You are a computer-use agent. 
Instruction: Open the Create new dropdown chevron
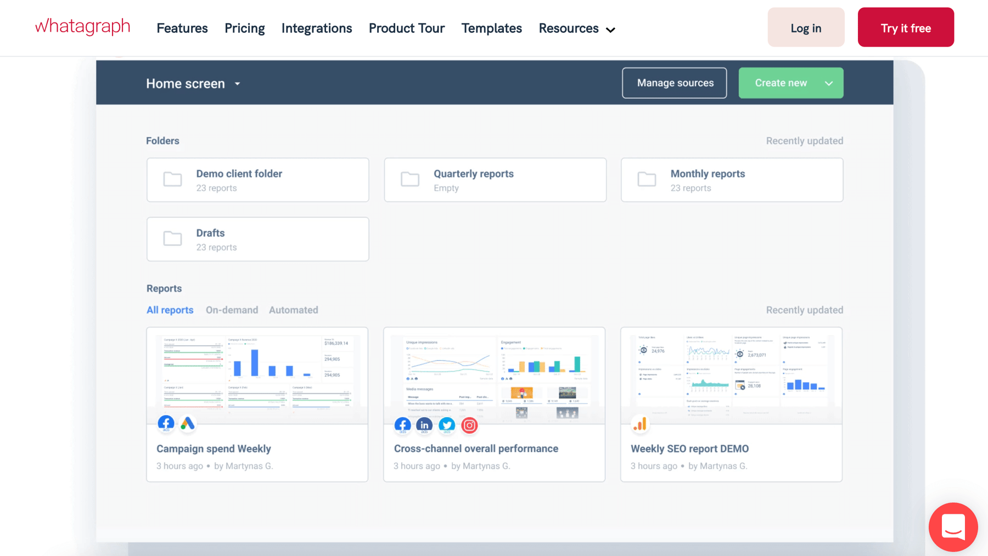point(829,83)
